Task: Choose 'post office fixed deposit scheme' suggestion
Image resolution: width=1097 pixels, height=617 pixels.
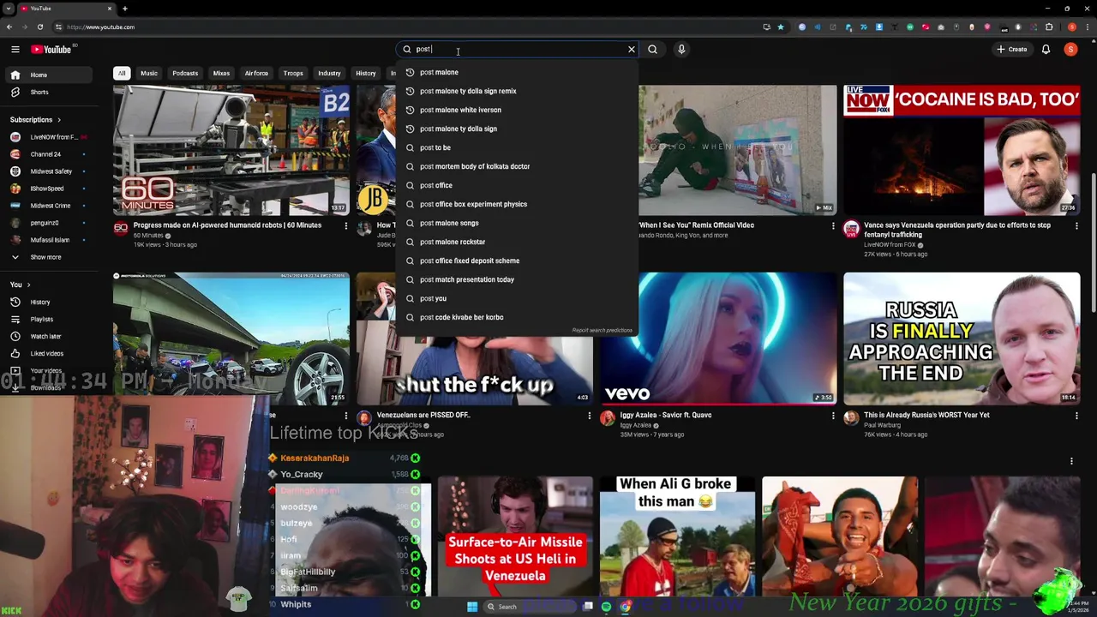Action: 517,261
